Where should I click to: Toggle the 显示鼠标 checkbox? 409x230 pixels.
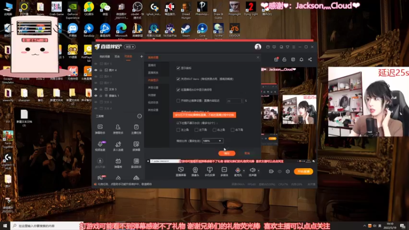pos(178,68)
